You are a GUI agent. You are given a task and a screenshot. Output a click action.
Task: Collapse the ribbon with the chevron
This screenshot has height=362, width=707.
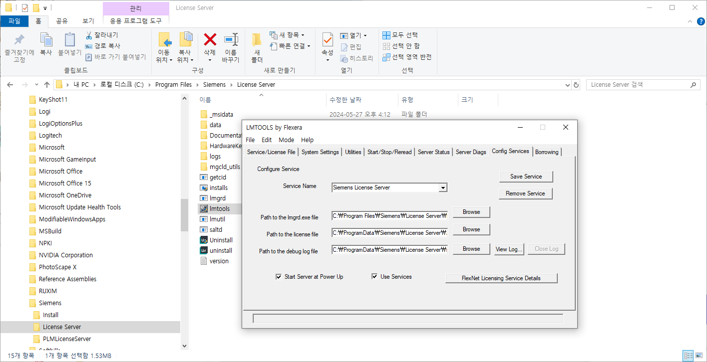coord(690,22)
